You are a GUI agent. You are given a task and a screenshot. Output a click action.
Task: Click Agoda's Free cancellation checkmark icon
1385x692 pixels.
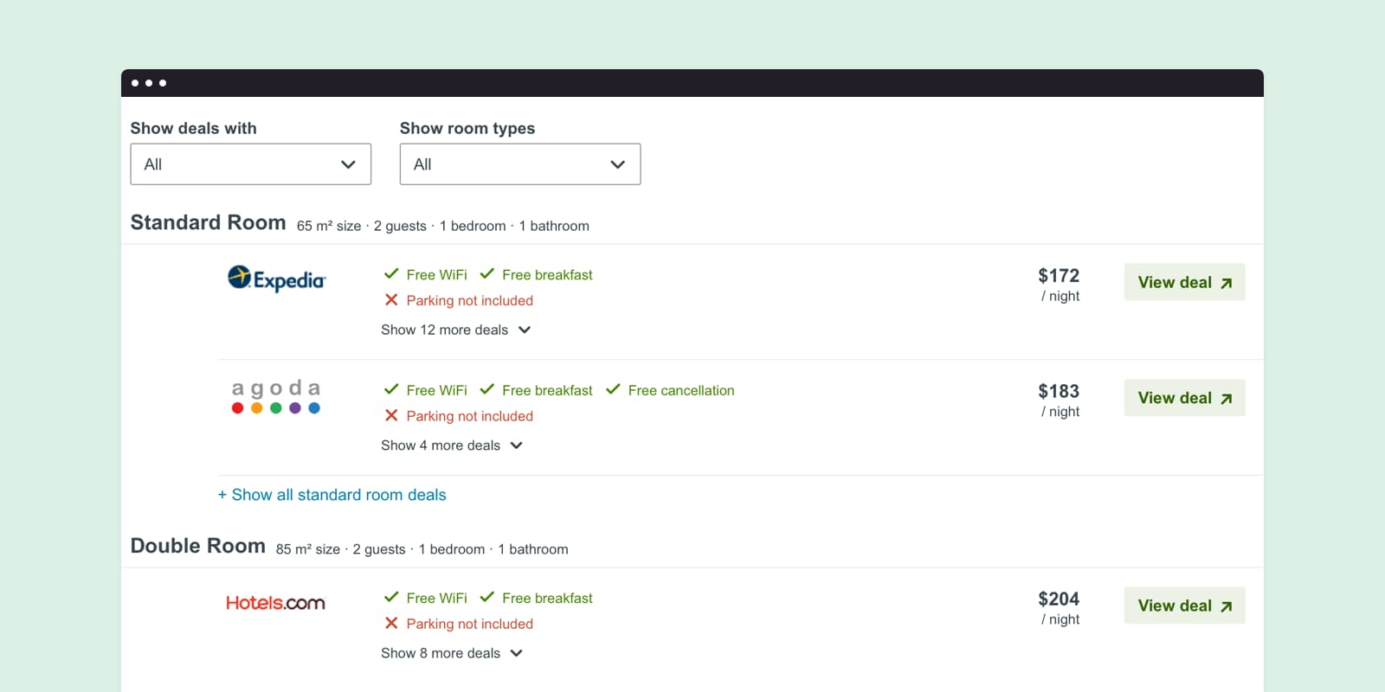coord(613,390)
